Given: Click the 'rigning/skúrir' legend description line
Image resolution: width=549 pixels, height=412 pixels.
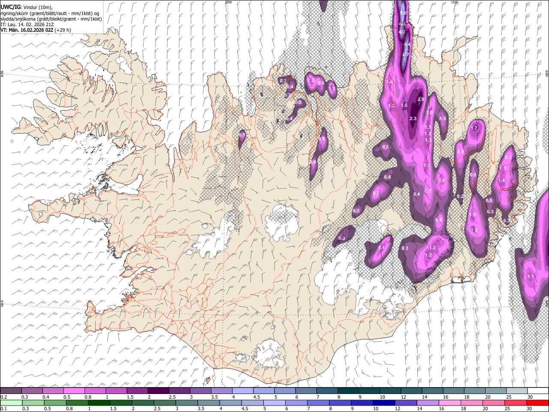Looking at the screenshot, I should pyautogui.click(x=50, y=13).
